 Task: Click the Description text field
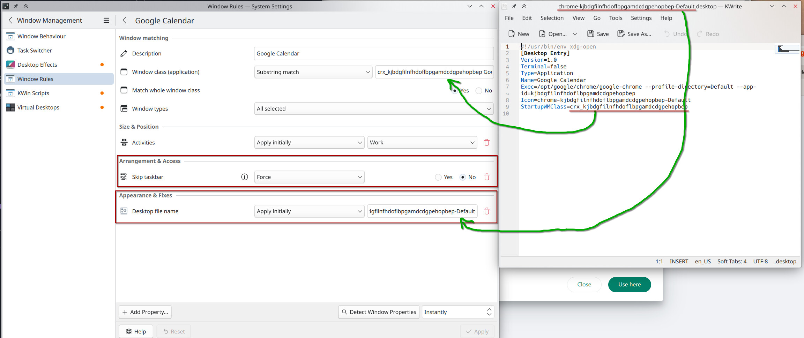[373, 53]
